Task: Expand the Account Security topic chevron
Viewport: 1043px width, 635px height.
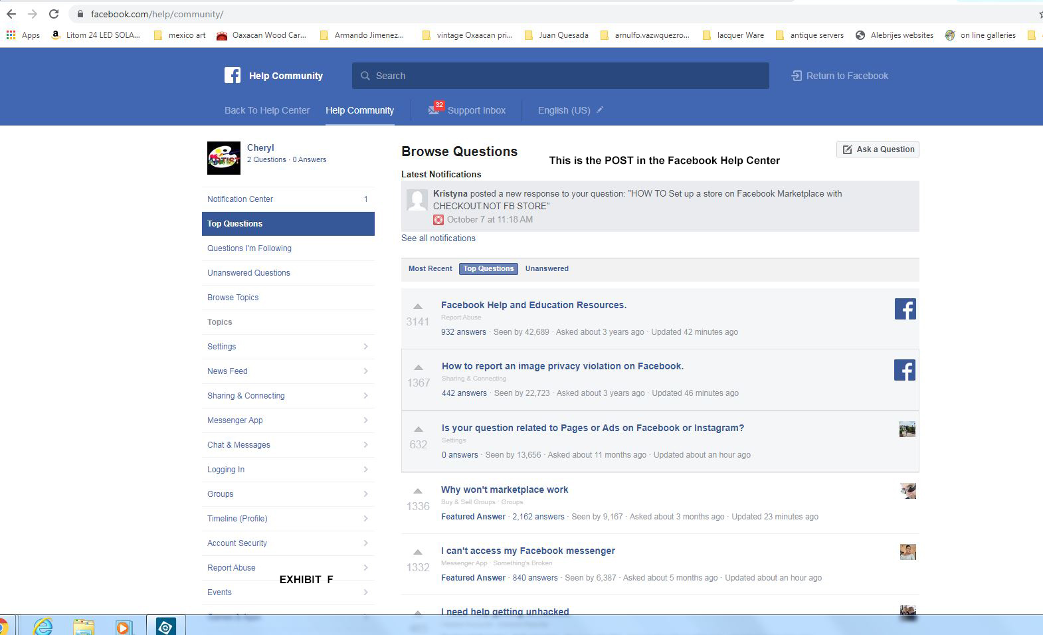Action: tap(365, 543)
